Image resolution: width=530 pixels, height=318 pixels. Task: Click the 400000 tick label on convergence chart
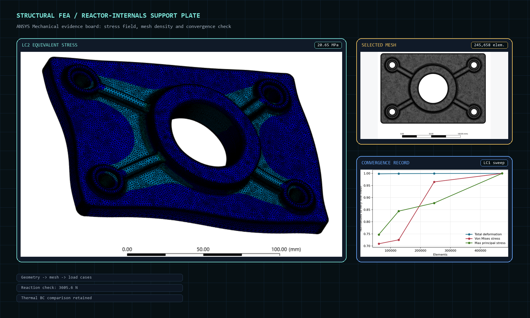pos(480,251)
